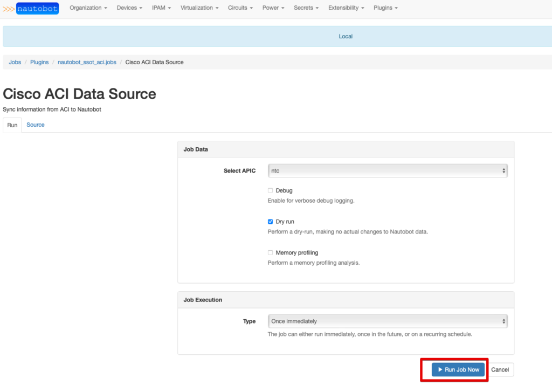This screenshot has height=391, width=552.
Task: Click the Job Execution panel header
Action: 346,300
